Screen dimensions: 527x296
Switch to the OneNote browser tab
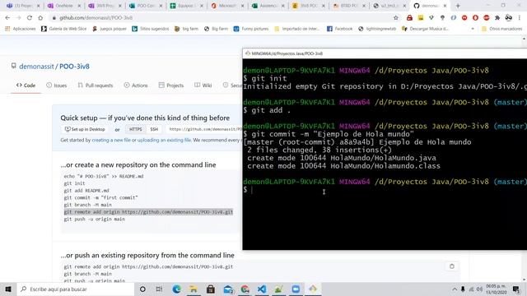pos(63,6)
